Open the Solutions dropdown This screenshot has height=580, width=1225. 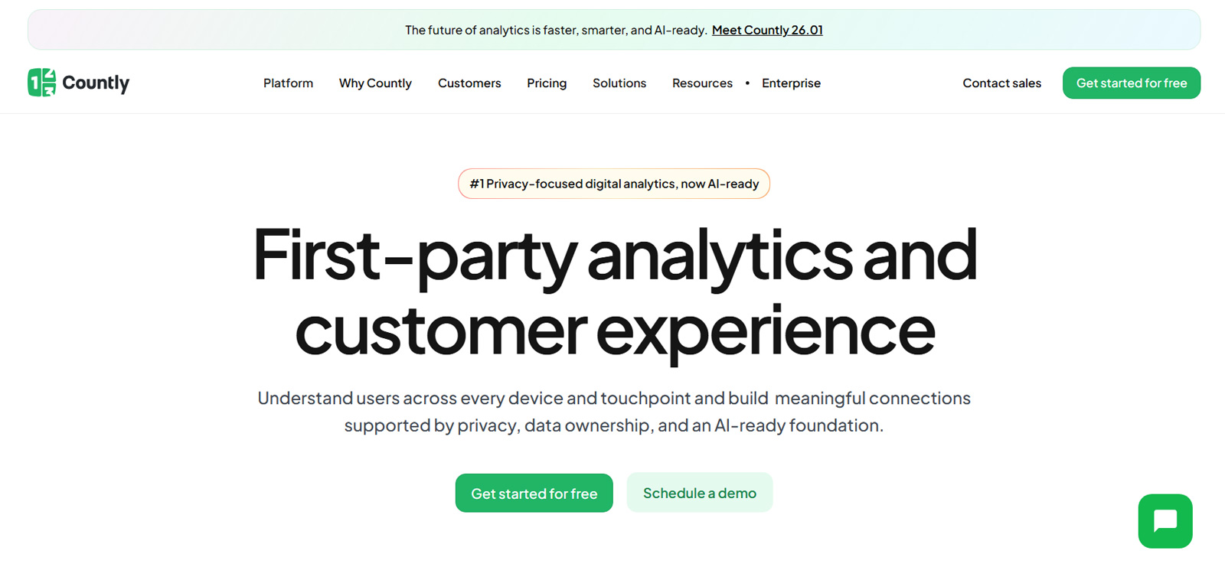619,83
